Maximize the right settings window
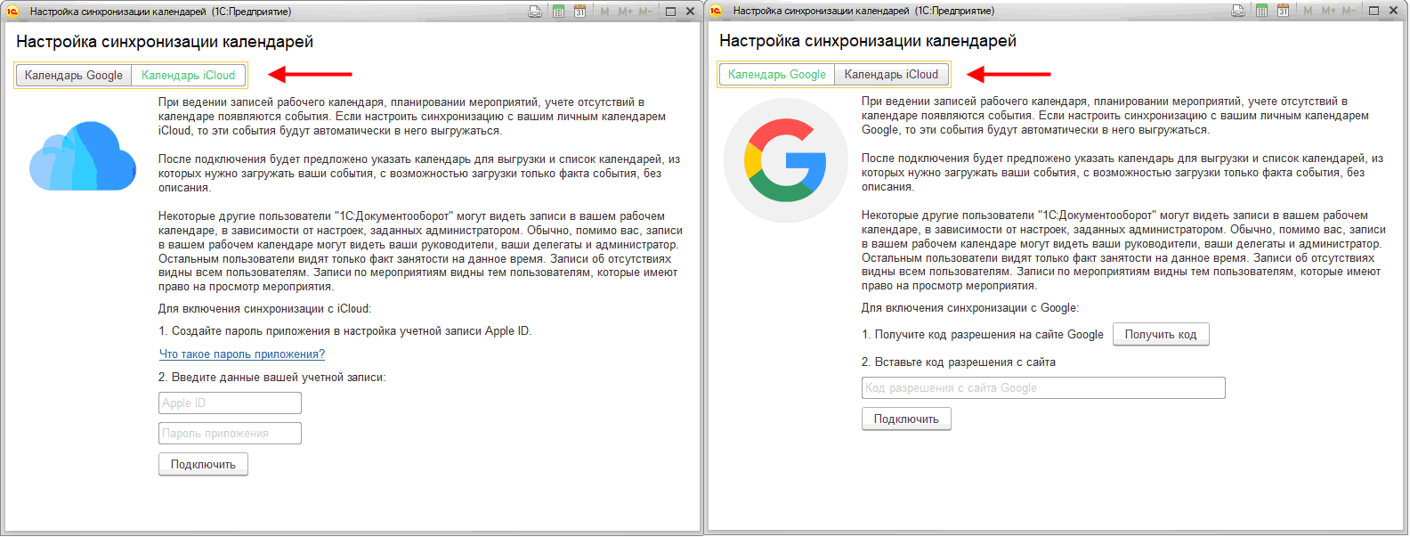The height and width of the screenshot is (537, 1410). pos(1374,11)
